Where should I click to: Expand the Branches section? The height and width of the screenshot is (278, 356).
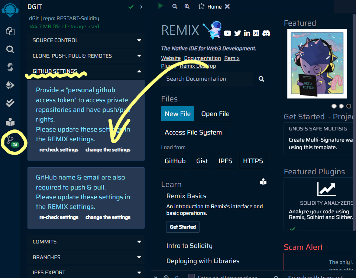click(x=86, y=257)
